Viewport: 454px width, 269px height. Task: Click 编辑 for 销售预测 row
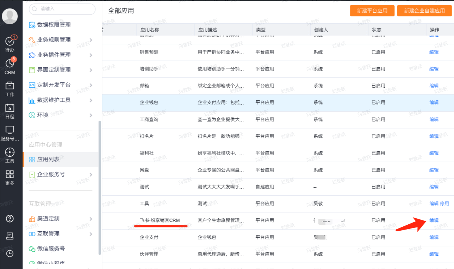[434, 52]
